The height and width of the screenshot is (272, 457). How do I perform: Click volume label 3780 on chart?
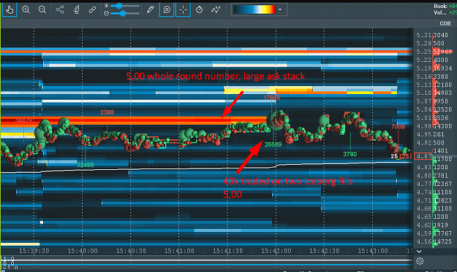(350, 154)
